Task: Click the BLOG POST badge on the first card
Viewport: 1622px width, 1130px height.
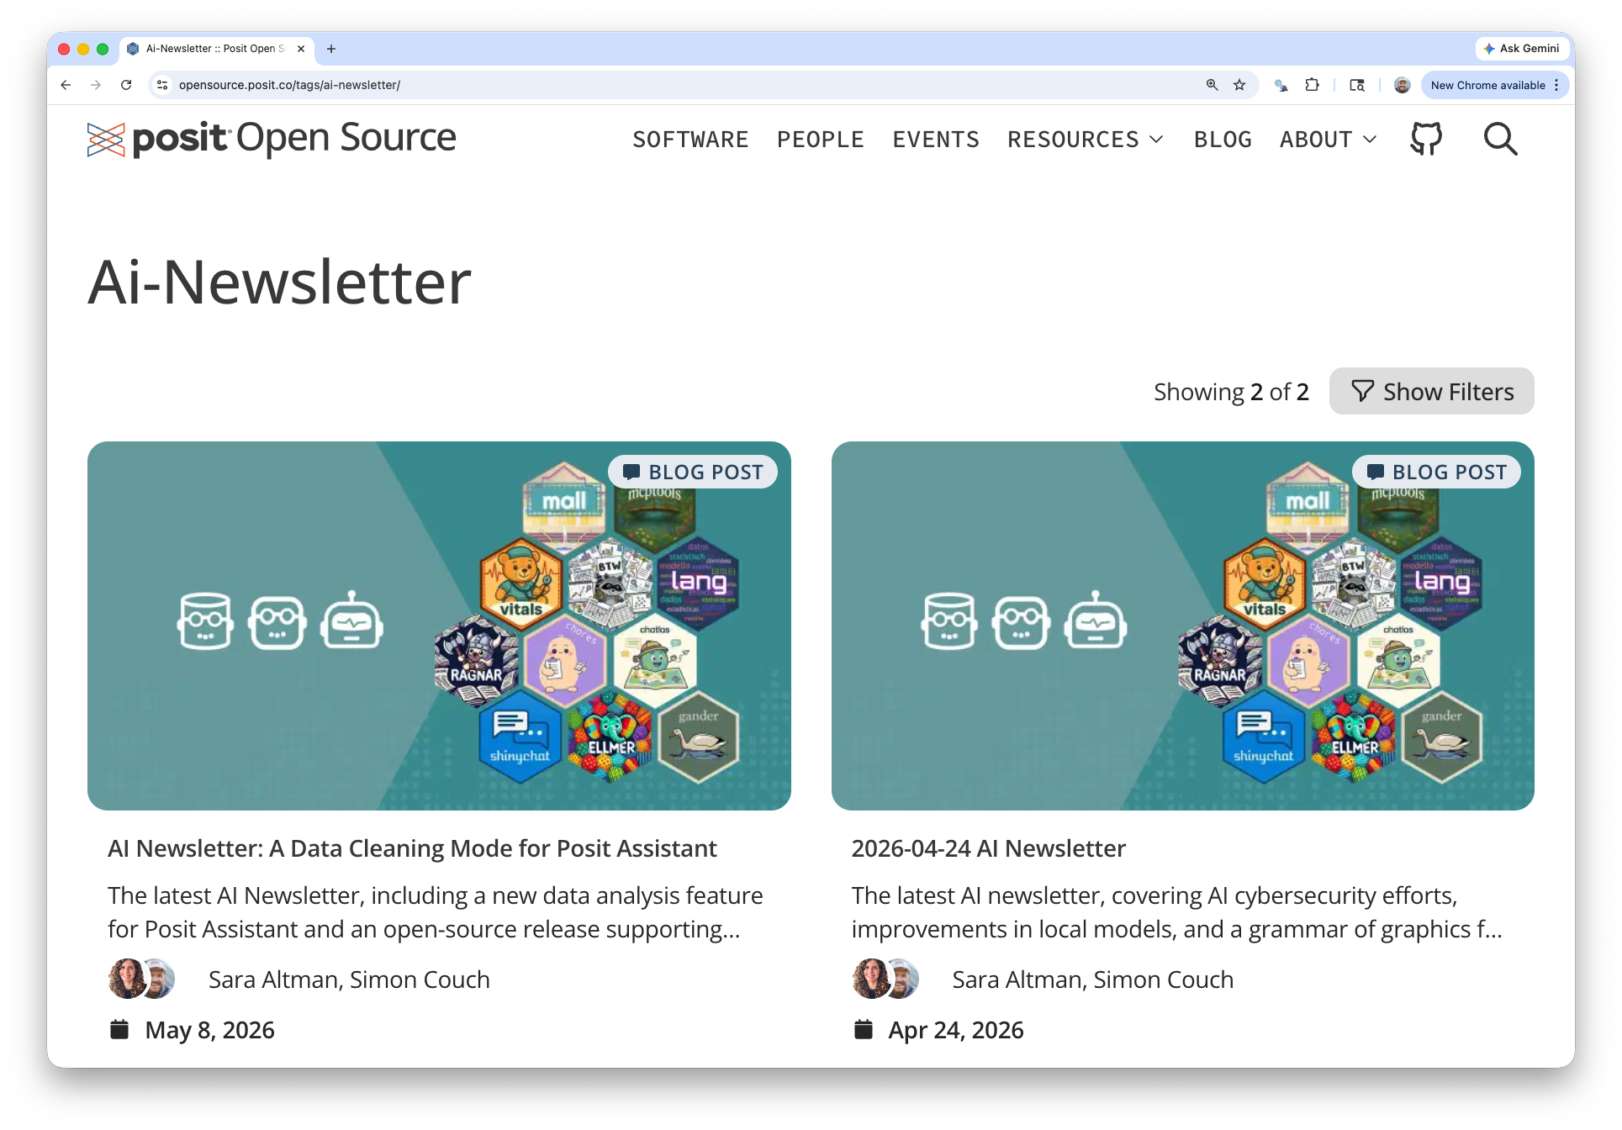Action: (x=693, y=472)
